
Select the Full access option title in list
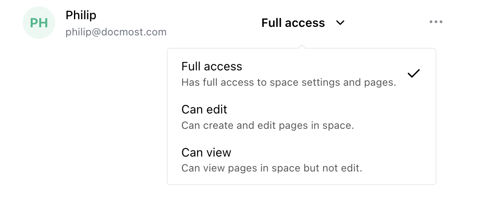coord(212,67)
